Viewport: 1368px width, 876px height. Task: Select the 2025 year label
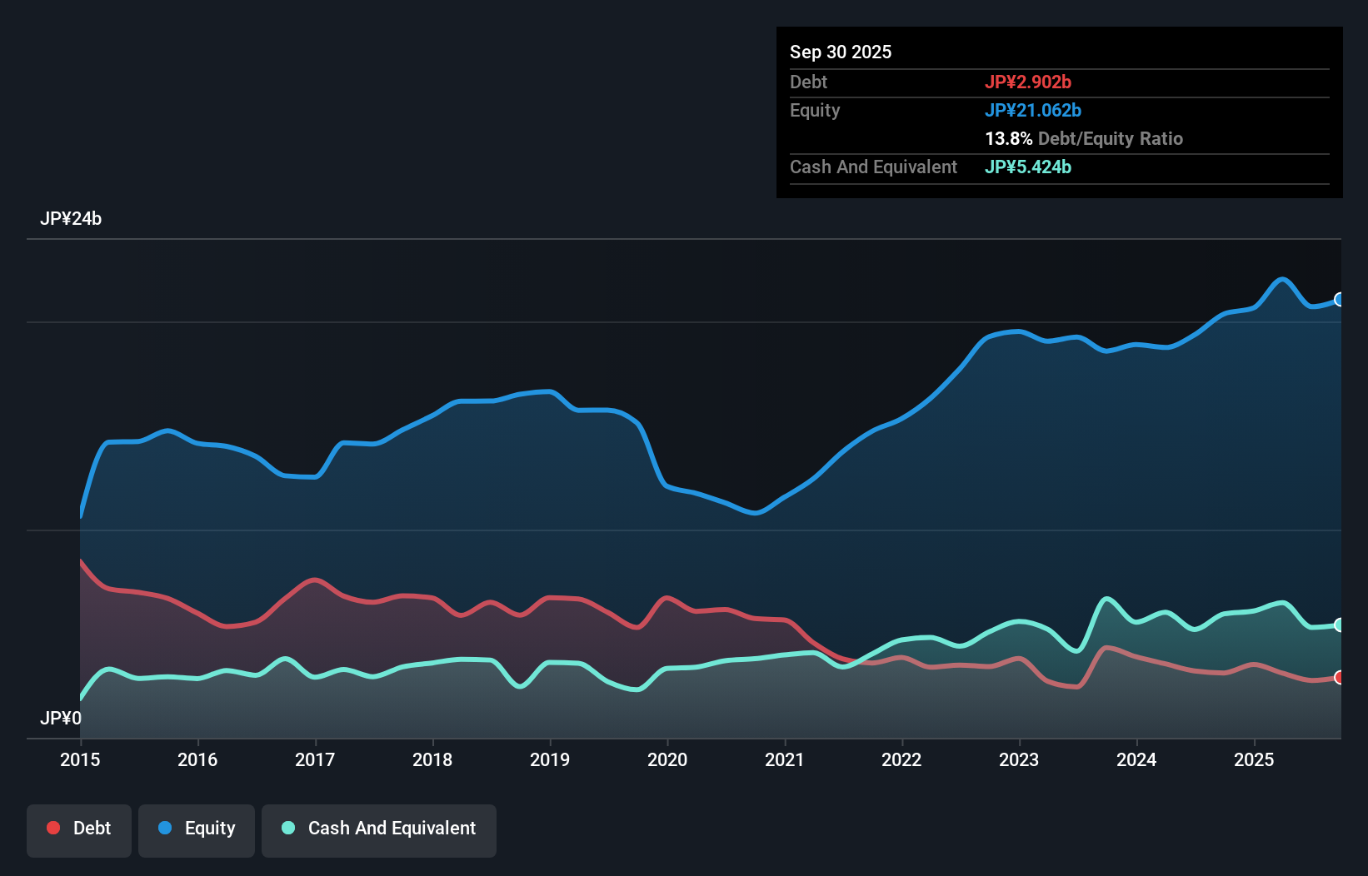(1256, 760)
